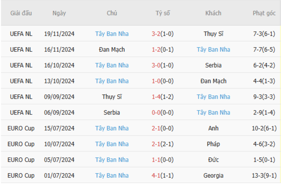Image resolution: width=281 pixels, height=187 pixels.
Task: Click opponent Pháp in the 10/07/2024 match
Action: (213, 144)
